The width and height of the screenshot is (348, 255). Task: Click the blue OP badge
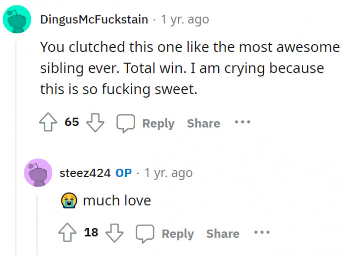pos(123,173)
